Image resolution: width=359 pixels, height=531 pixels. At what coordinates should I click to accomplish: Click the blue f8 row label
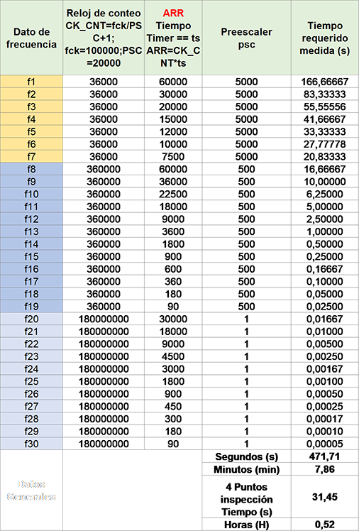31,169
